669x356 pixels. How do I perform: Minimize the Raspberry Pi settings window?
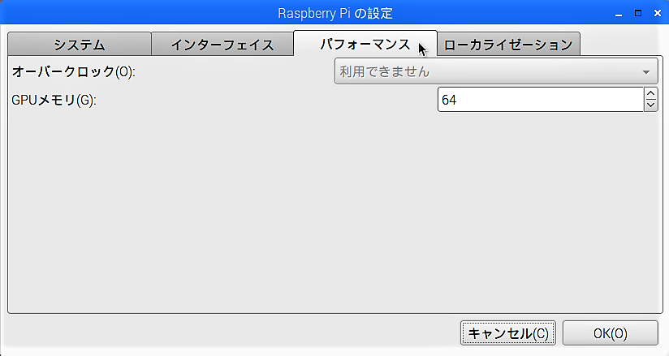619,14
